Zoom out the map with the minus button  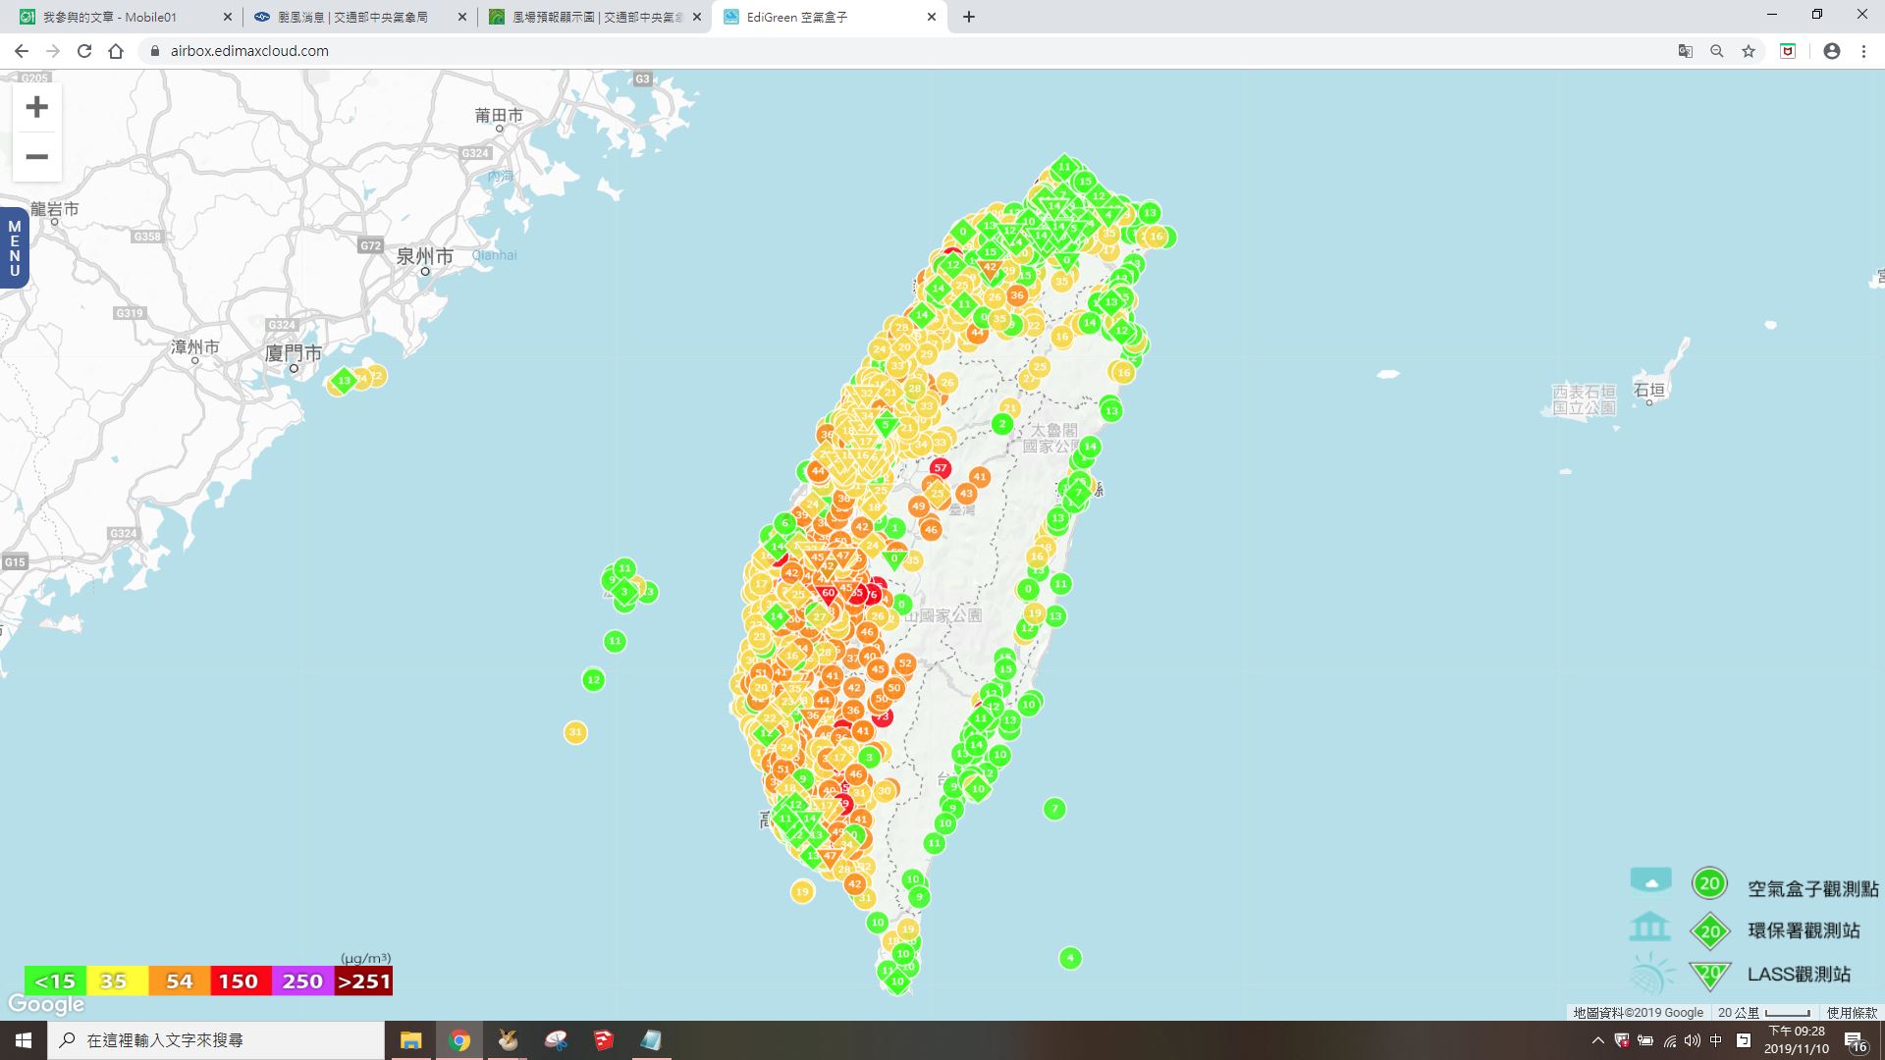click(x=36, y=157)
